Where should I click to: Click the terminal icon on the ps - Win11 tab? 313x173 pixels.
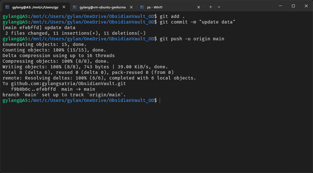pos(142,7)
